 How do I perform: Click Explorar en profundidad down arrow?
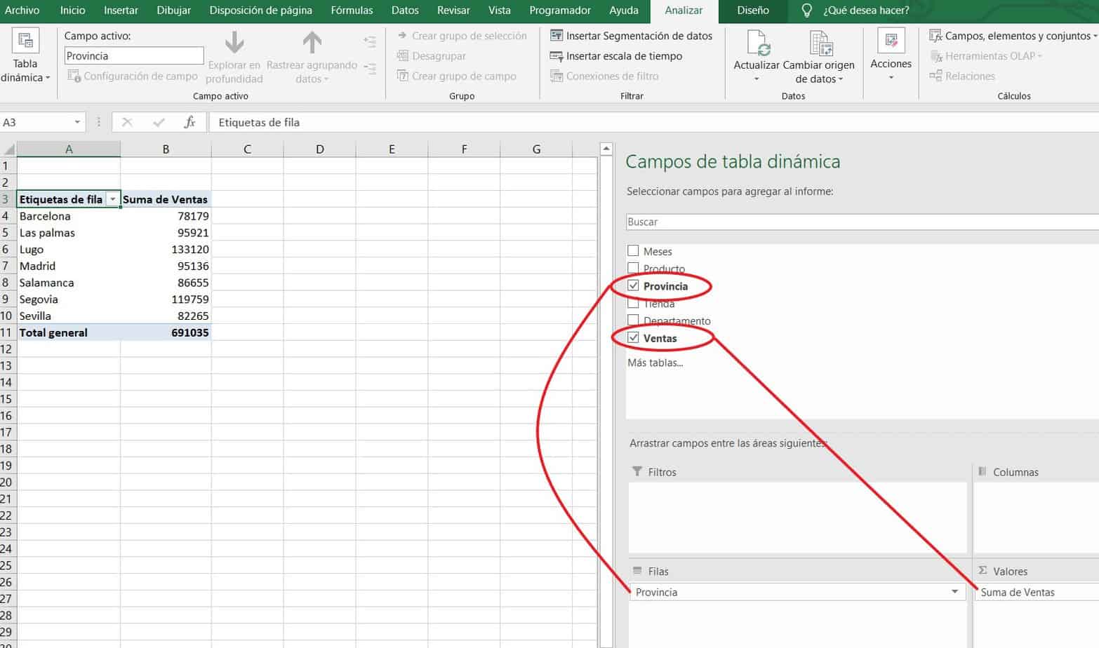click(234, 43)
